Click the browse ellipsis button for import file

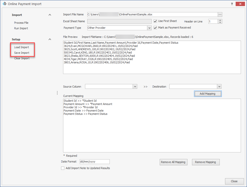[x=220, y=15]
